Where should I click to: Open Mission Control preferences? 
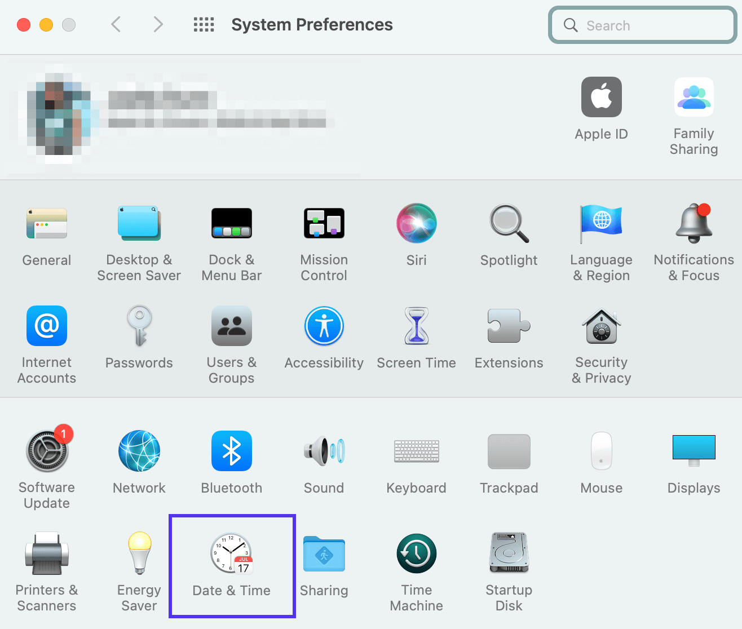(x=324, y=224)
